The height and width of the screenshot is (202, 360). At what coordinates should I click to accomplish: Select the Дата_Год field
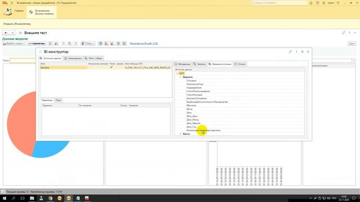click(191, 127)
